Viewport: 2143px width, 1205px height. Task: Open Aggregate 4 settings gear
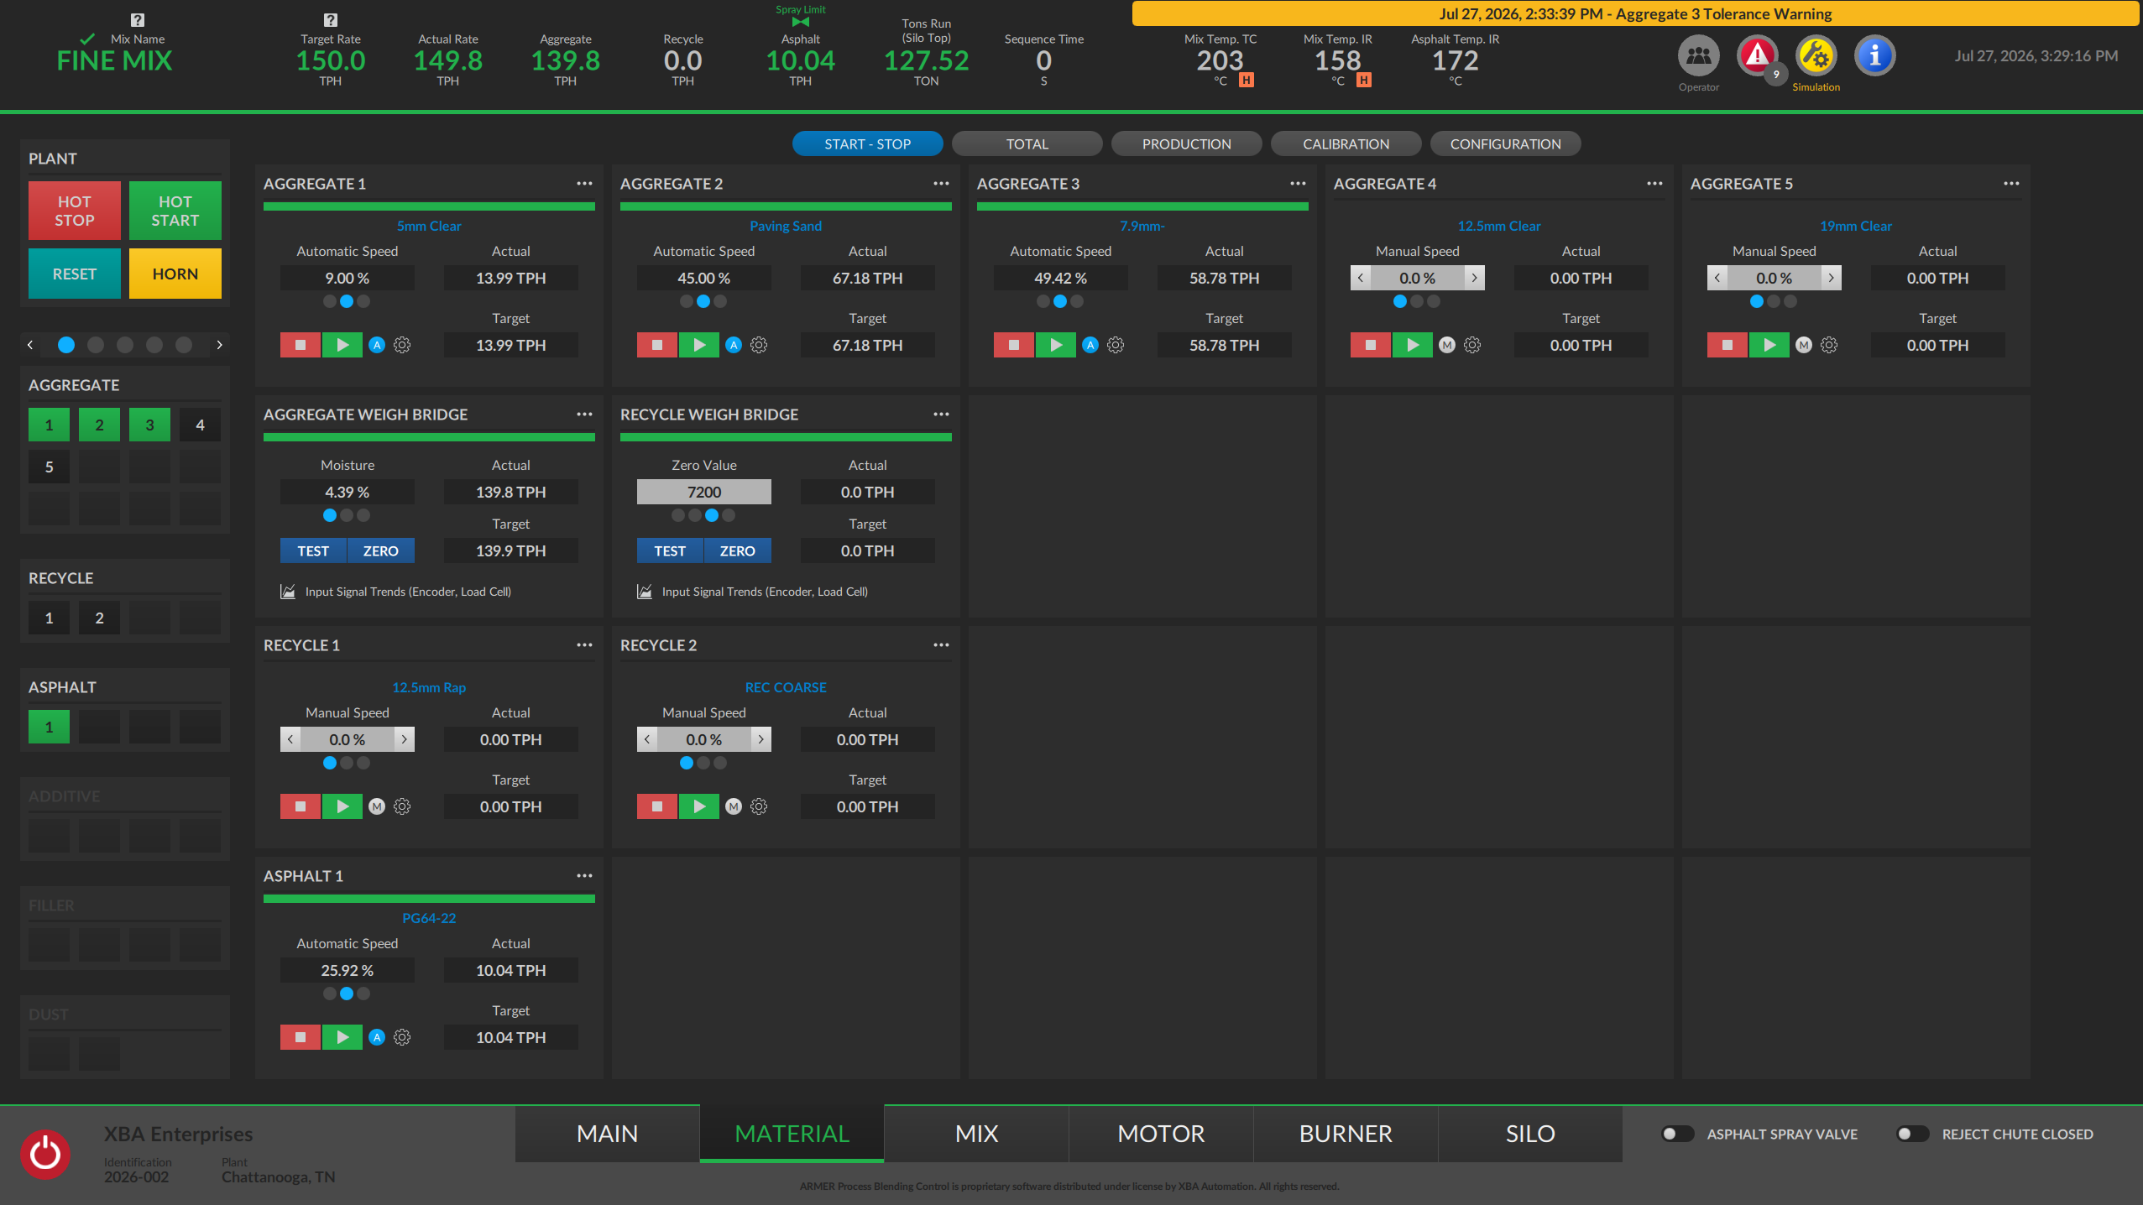pyautogui.click(x=1472, y=345)
